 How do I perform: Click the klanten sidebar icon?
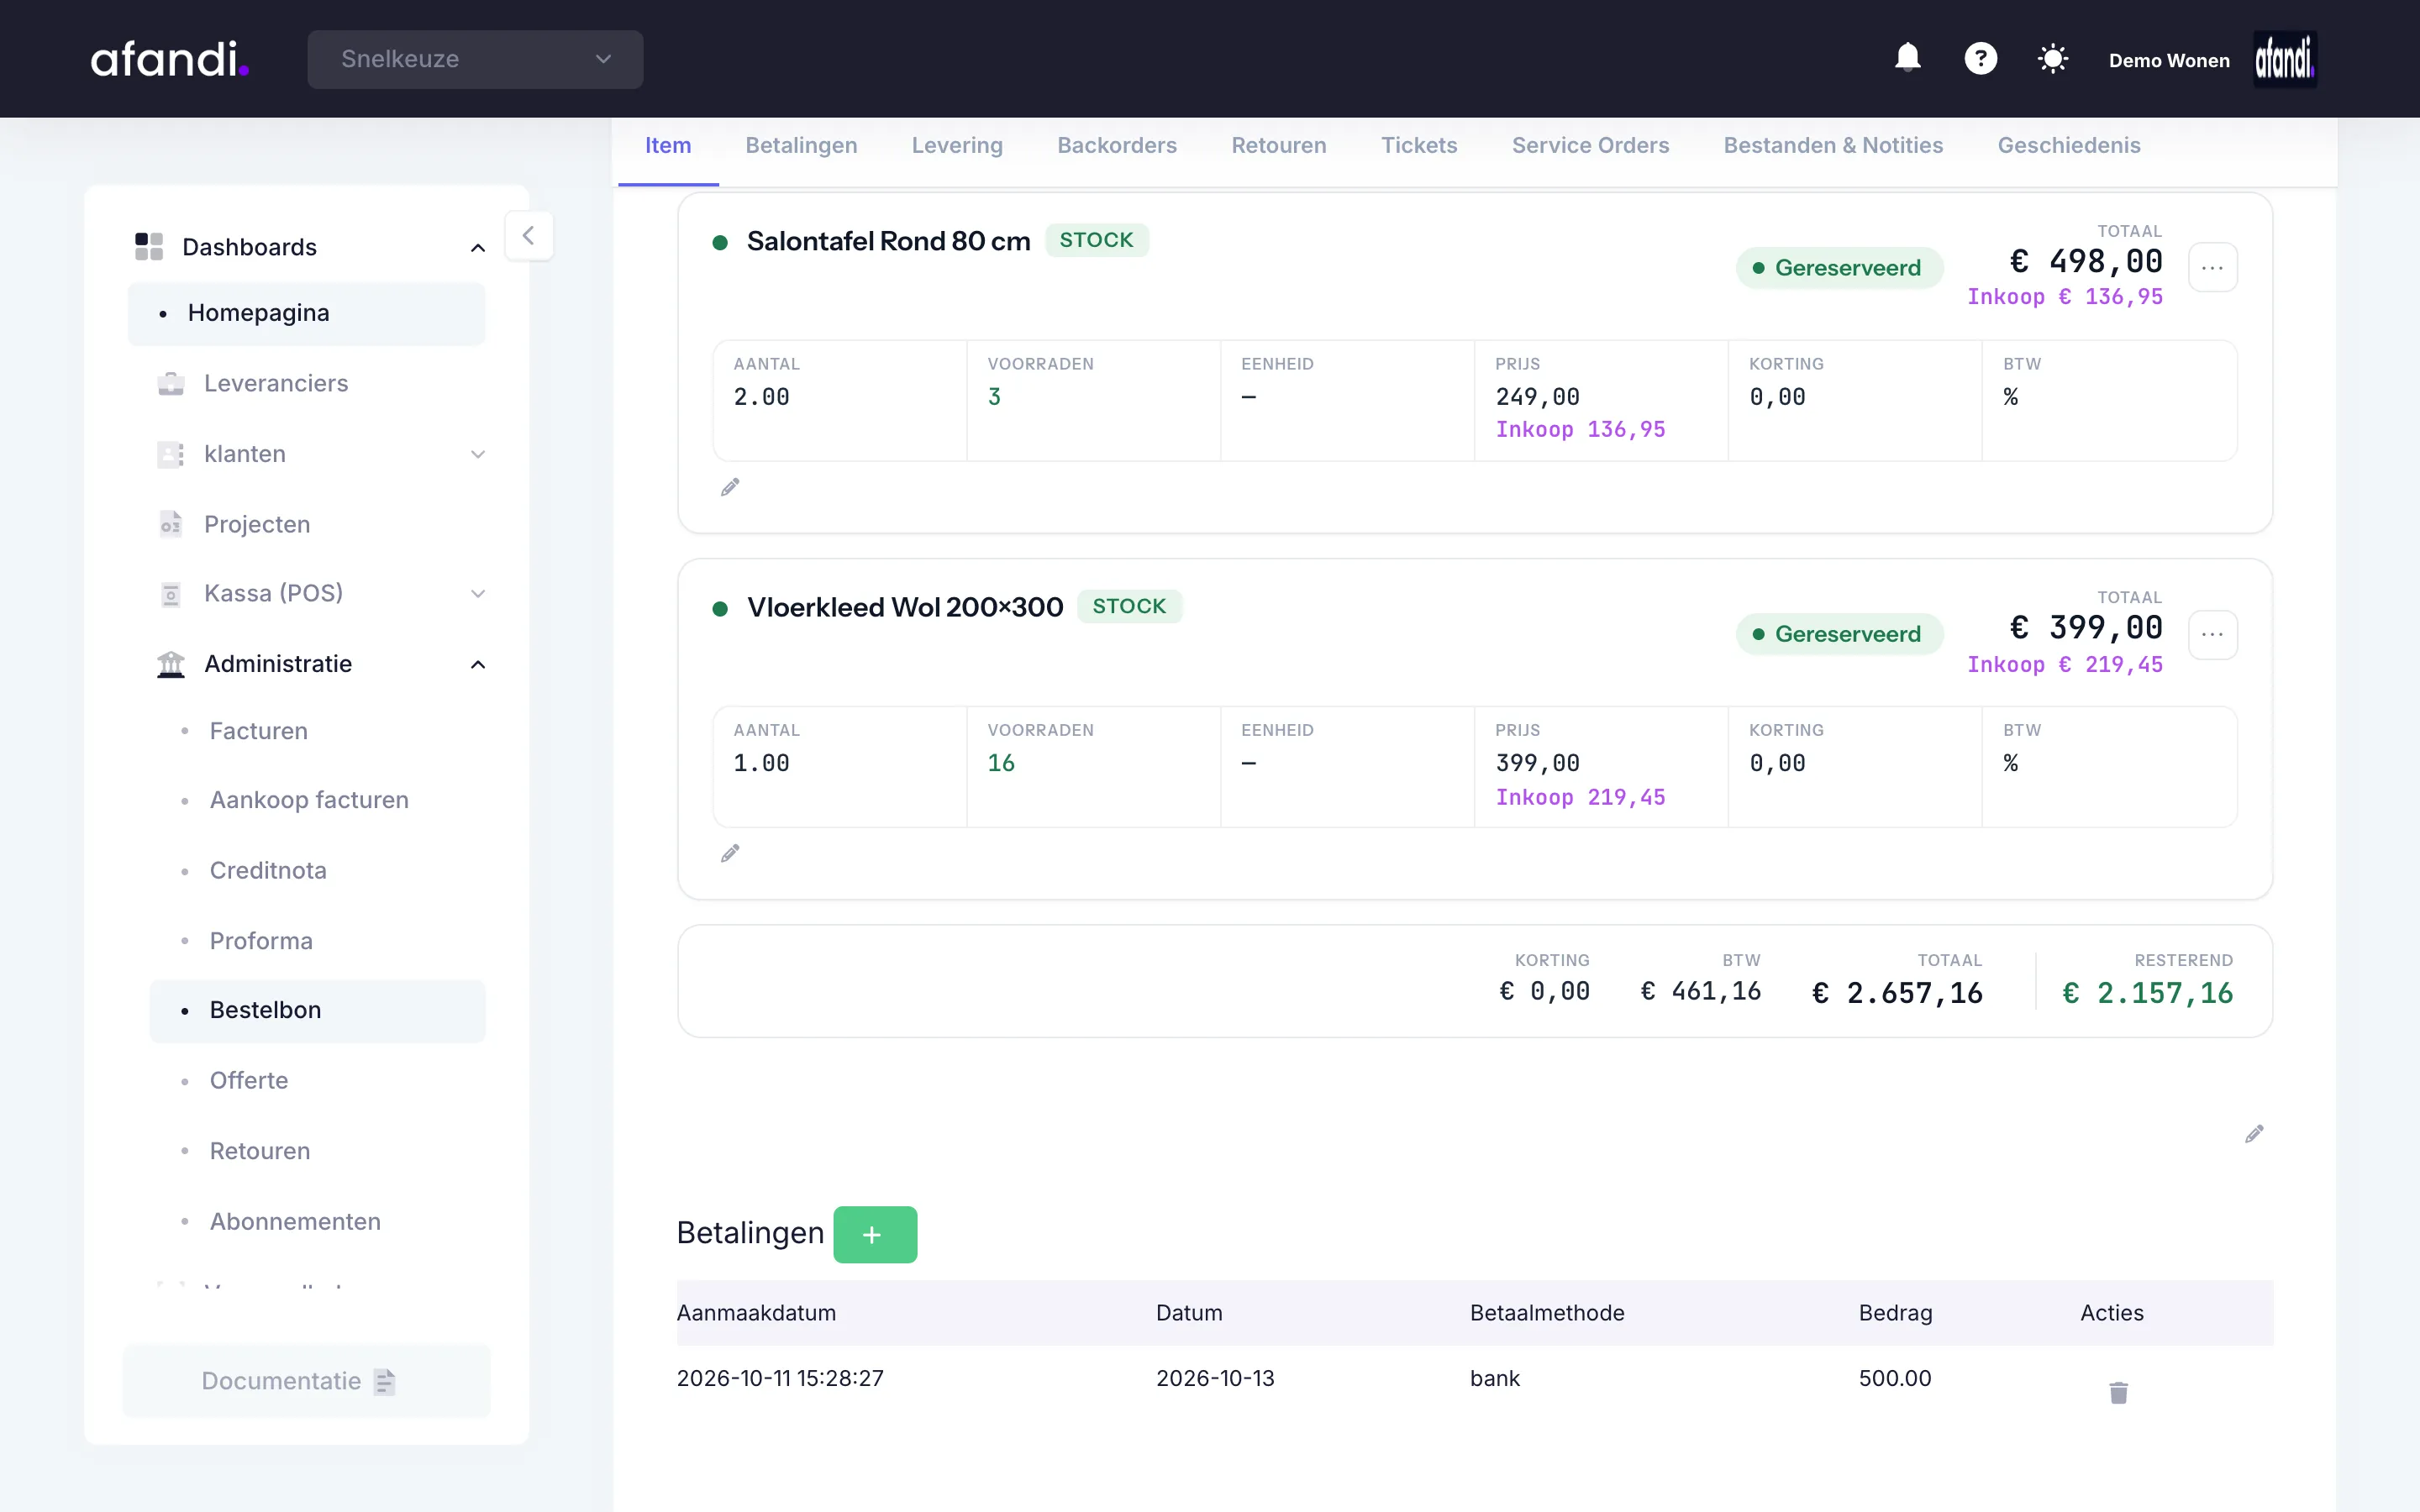pos(171,454)
